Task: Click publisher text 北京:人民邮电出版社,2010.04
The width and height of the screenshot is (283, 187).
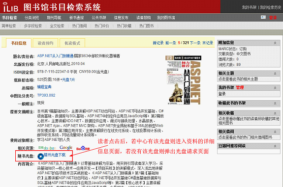Action: (x=61, y=64)
